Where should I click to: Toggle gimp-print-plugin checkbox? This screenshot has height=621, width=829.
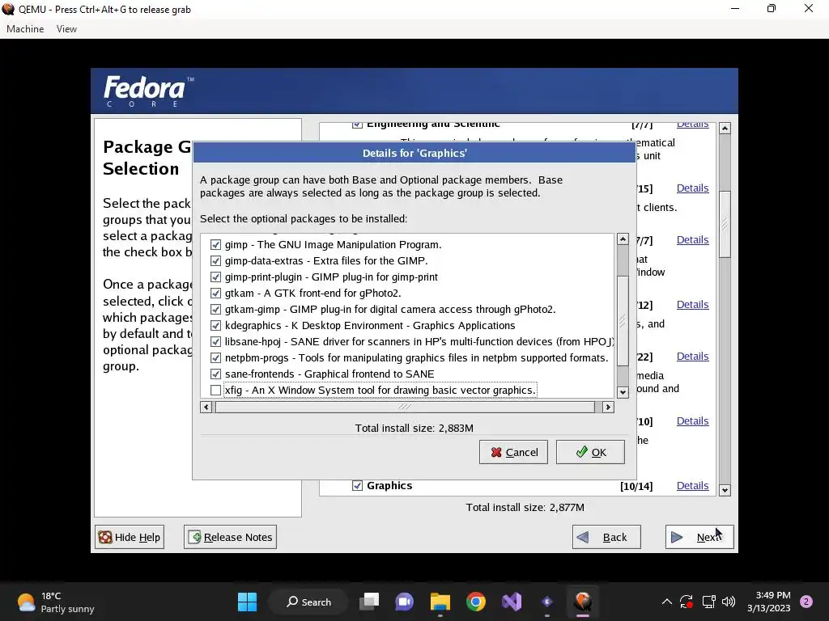[x=215, y=277]
